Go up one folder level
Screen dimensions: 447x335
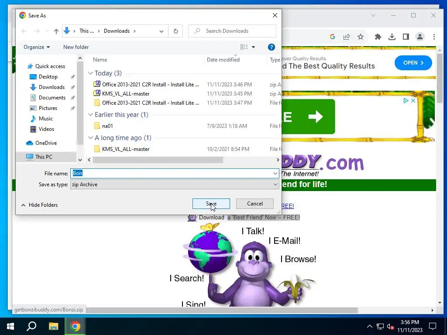coord(56,31)
